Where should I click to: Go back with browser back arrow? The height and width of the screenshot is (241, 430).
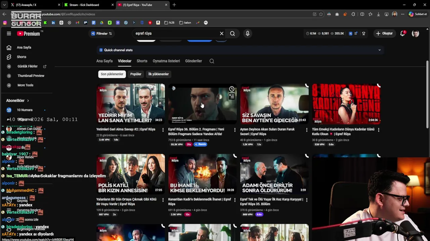pyautogui.click(x=4, y=14)
